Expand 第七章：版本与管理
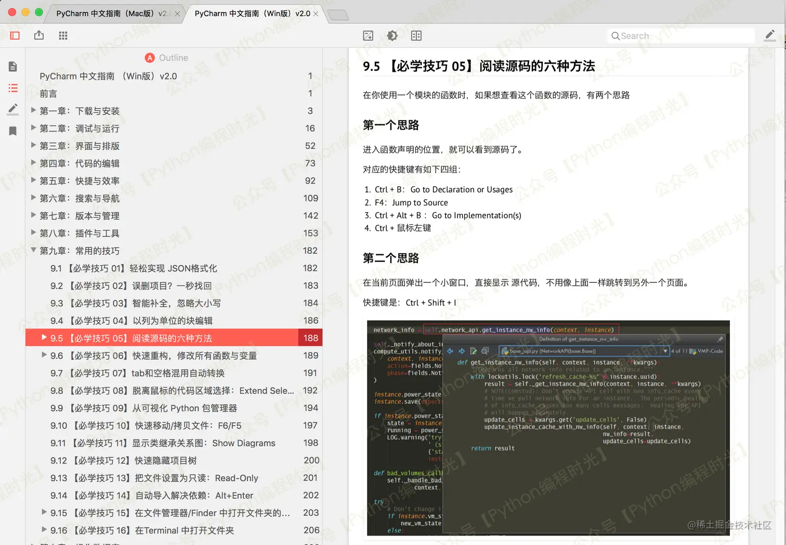Screen dimensions: 786x545 point(33,215)
